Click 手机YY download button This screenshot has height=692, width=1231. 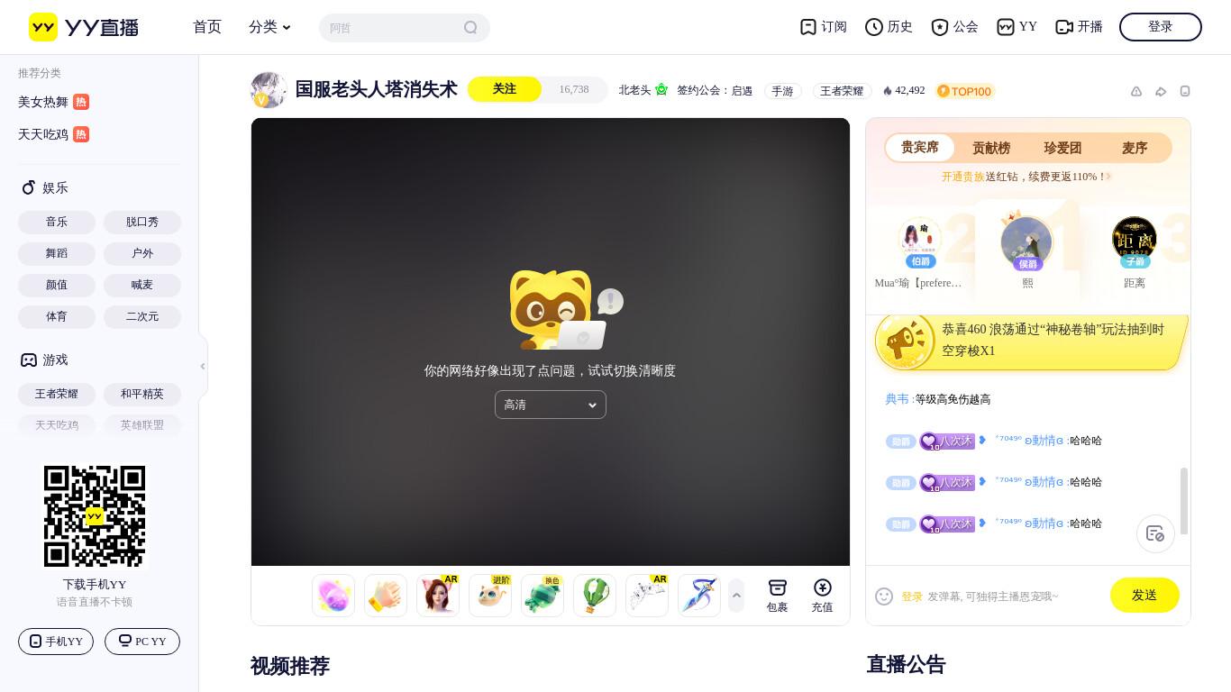point(56,642)
